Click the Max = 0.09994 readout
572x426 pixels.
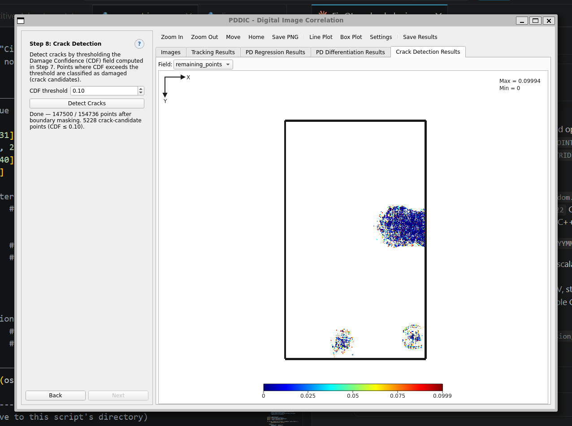coord(520,81)
